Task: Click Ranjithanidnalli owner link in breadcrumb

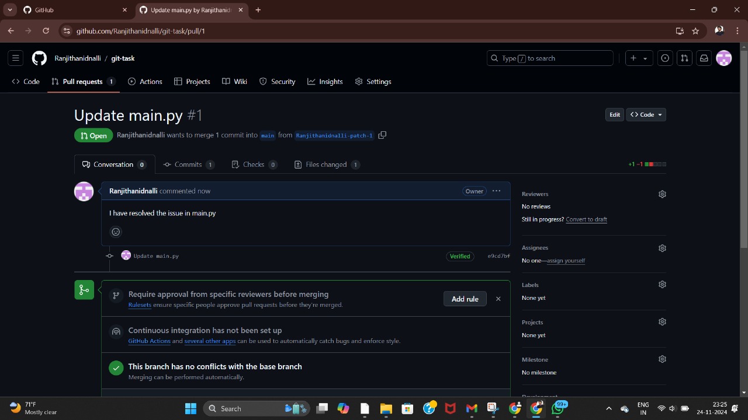Action: coord(78,58)
